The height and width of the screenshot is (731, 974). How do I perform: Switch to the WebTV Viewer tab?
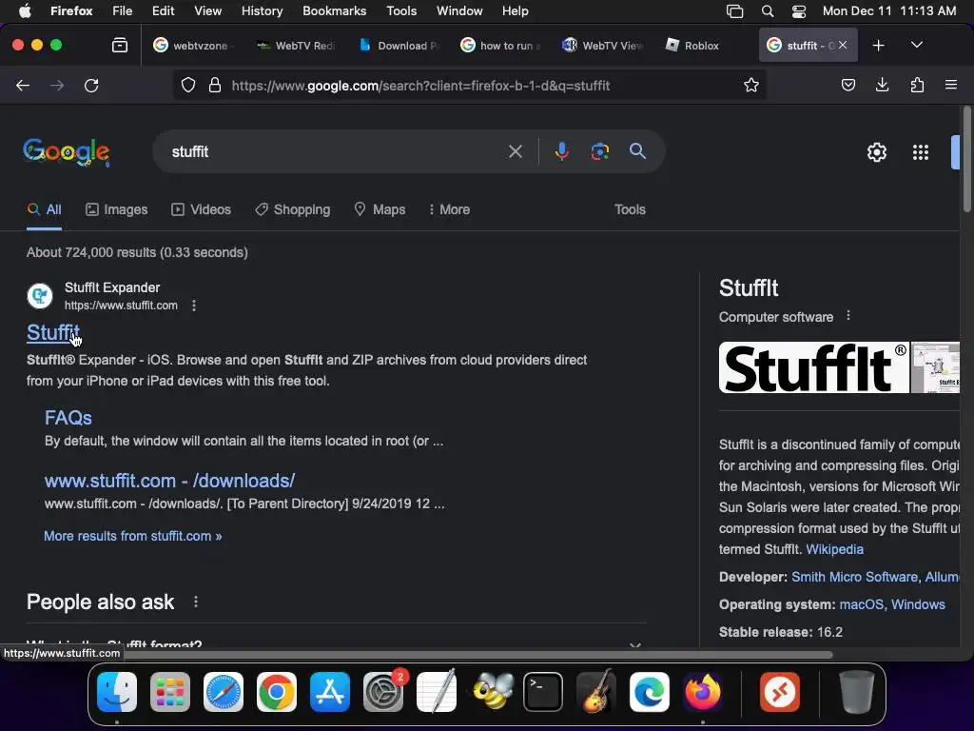(602, 46)
